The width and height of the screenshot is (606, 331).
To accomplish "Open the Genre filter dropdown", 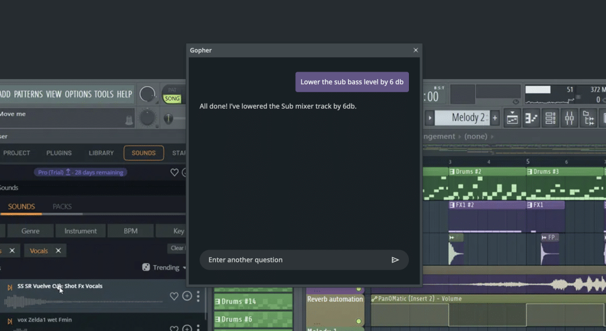I will pyautogui.click(x=30, y=231).
